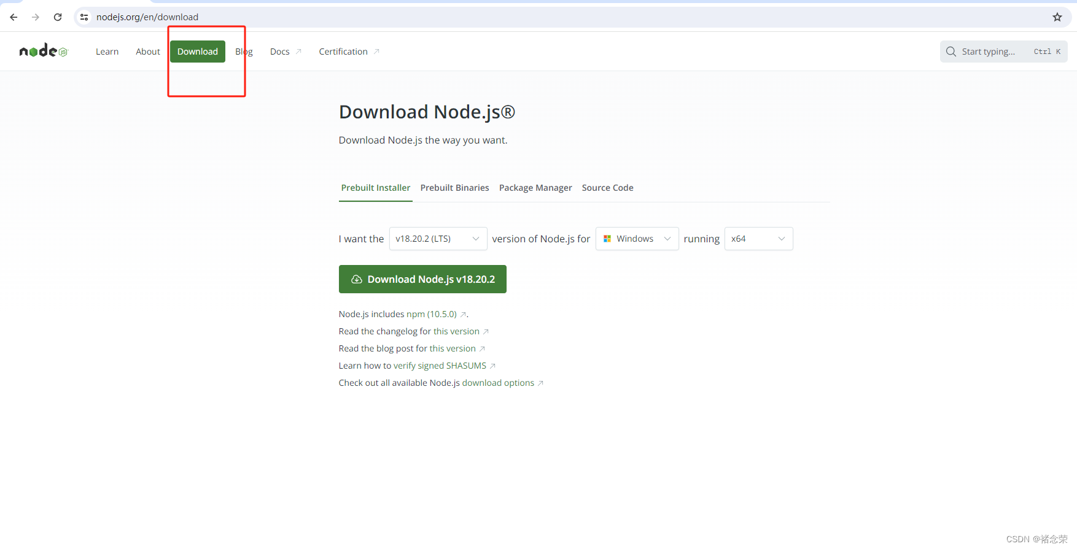Open 'verify signed SHASUMS' link
The height and width of the screenshot is (549, 1077).
[440, 366]
